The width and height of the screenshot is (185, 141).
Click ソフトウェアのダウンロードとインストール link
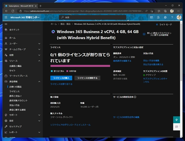pyautogui.click(x=71, y=125)
